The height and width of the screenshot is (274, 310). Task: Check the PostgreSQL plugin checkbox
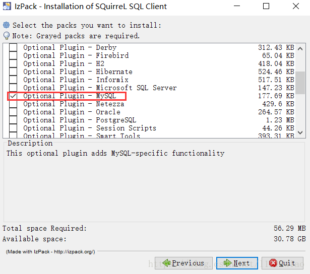pos(13,120)
